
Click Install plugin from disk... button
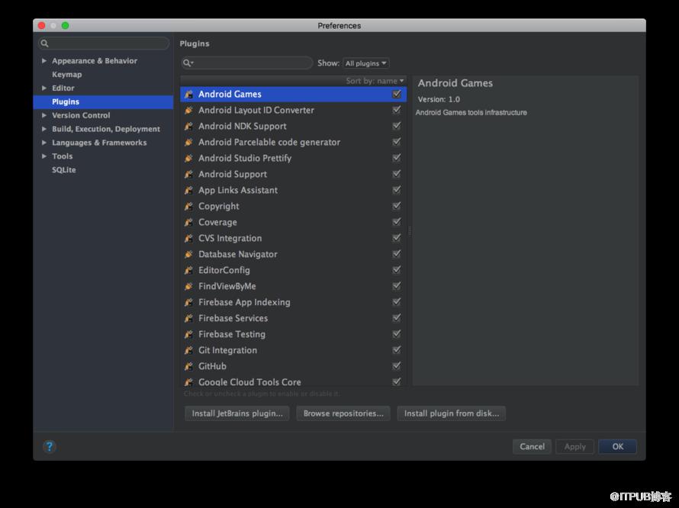coord(452,413)
